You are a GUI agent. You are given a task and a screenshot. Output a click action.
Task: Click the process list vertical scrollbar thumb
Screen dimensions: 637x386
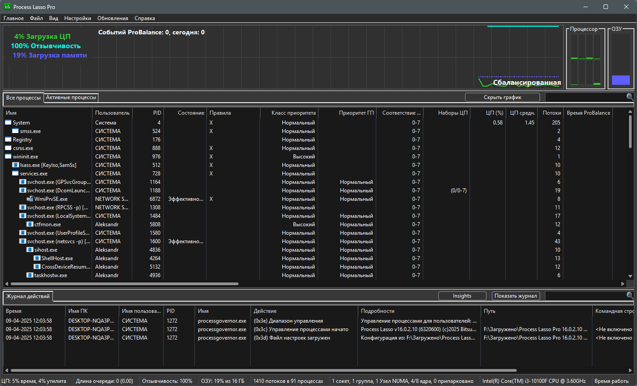pyautogui.click(x=630, y=132)
